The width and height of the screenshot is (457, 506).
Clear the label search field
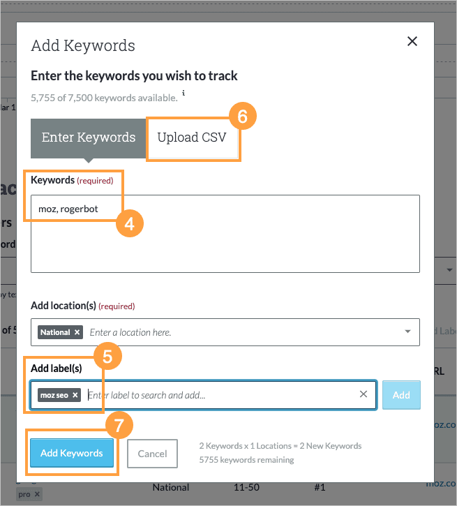point(363,394)
